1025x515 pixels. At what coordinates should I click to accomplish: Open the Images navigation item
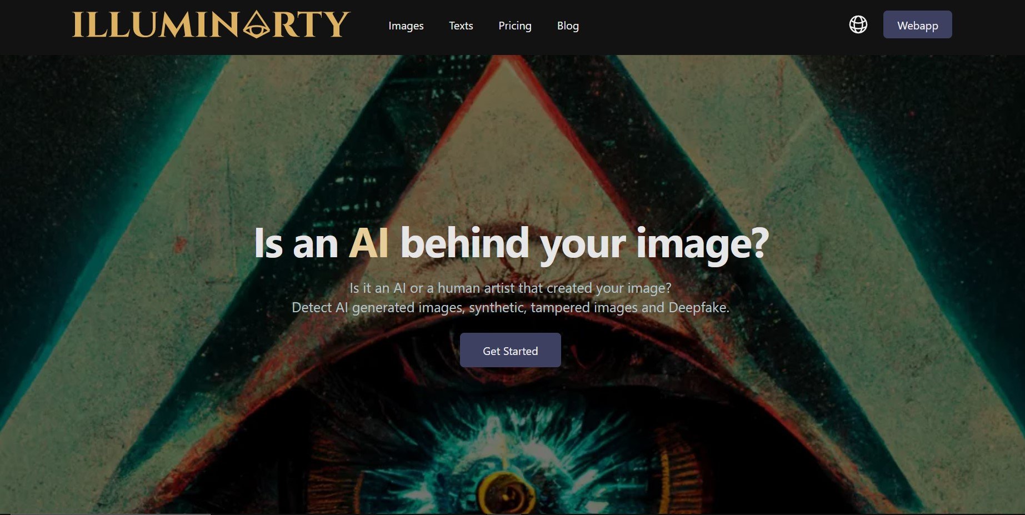click(406, 26)
